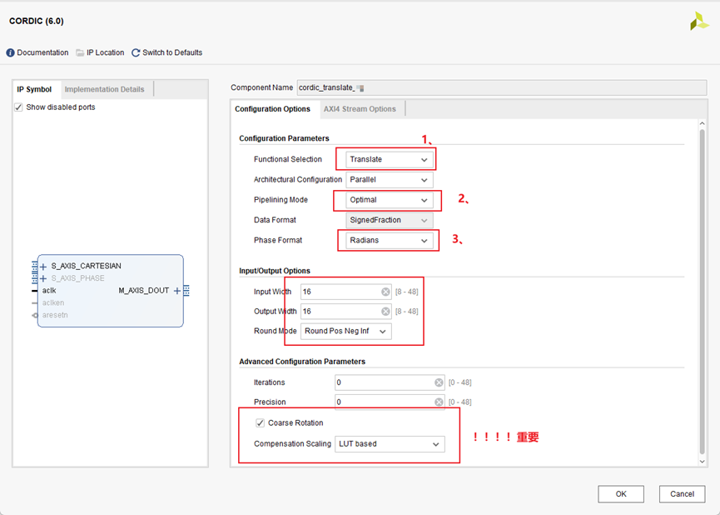The width and height of the screenshot is (720, 515).
Task: Click the aclk port label
Action: pyautogui.click(x=49, y=291)
